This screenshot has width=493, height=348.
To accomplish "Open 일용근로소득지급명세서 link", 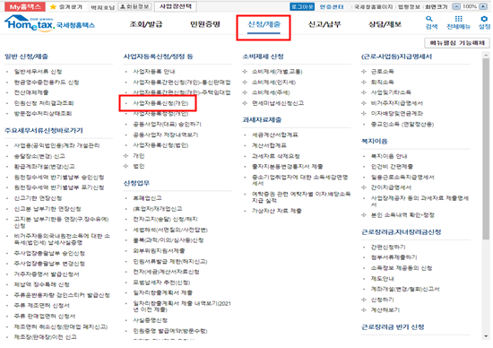I will pyautogui.click(x=402, y=177).
